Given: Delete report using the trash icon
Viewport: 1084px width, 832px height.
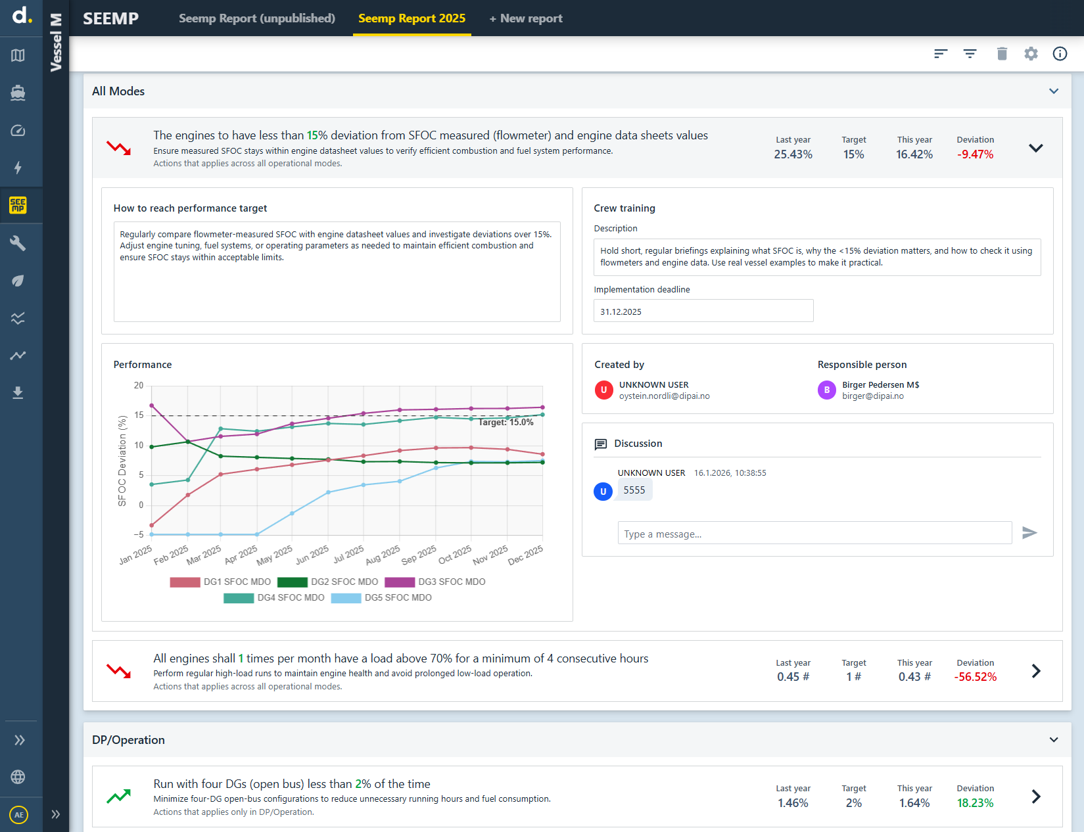Looking at the screenshot, I should tap(1002, 54).
